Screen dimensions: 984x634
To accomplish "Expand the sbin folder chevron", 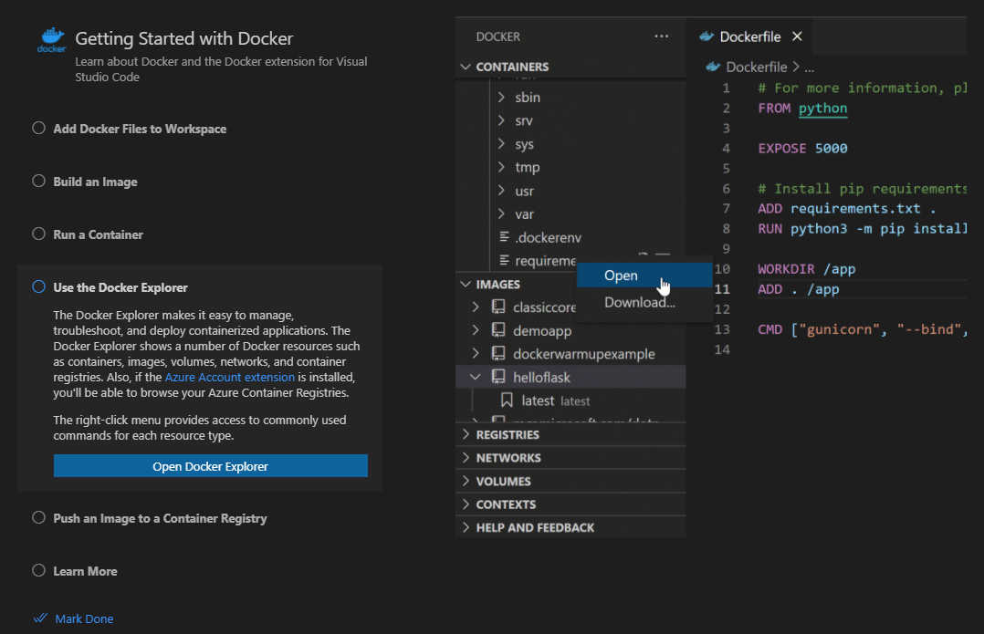I will [x=501, y=98].
